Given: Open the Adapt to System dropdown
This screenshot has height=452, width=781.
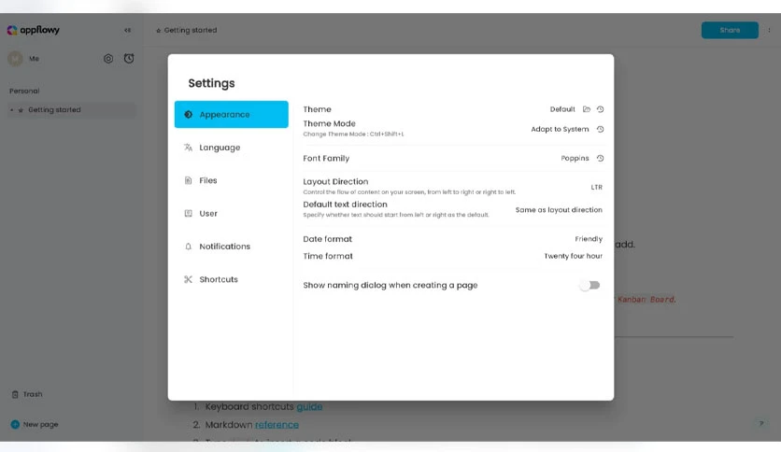Looking at the screenshot, I should 560,129.
